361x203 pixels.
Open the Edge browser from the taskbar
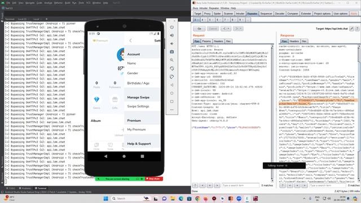pos(181,198)
